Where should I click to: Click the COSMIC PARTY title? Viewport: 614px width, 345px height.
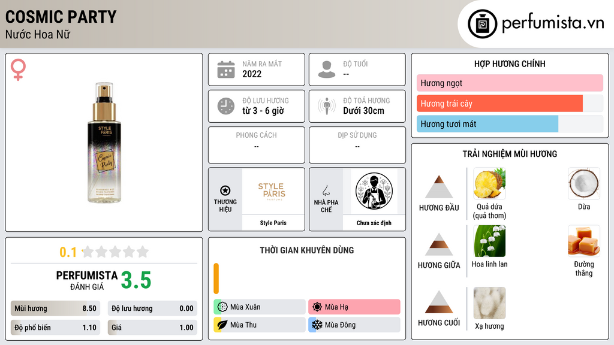[x=61, y=17]
